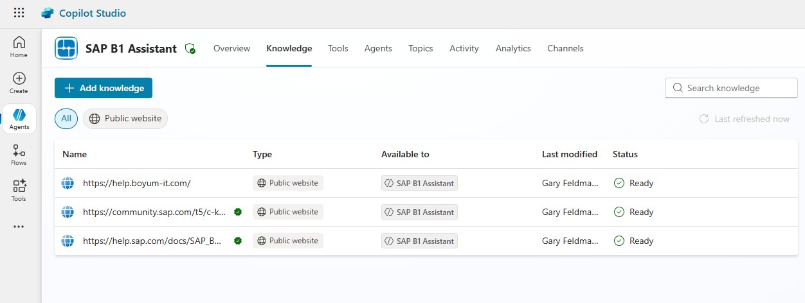805x303 pixels.
Task: Go to the Topics tab
Action: pos(421,48)
